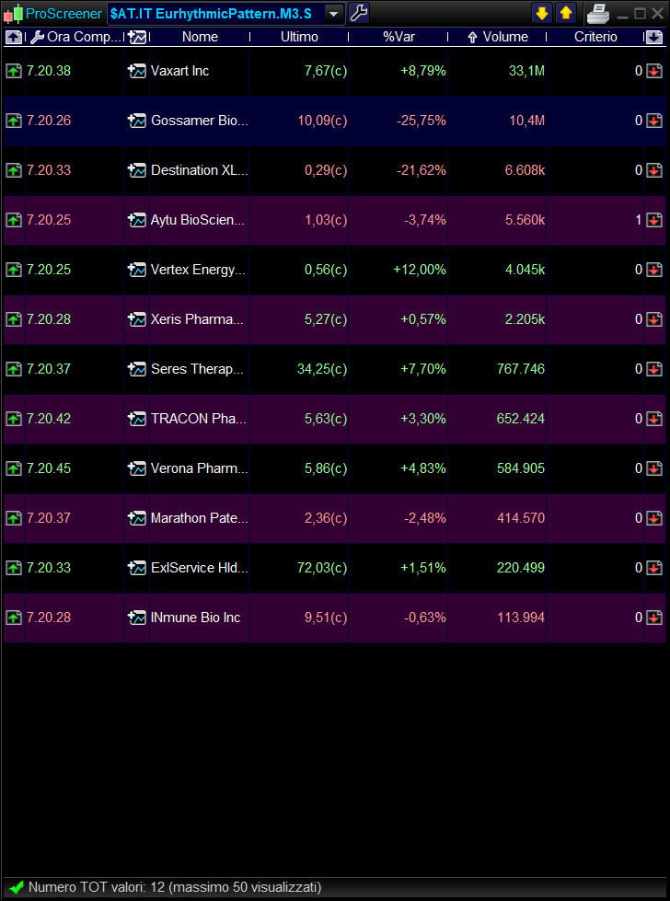This screenshot has width=670, height=901.
Task: Click green arrow icon on Aytu BioScience row
Action: pos(14,220)
